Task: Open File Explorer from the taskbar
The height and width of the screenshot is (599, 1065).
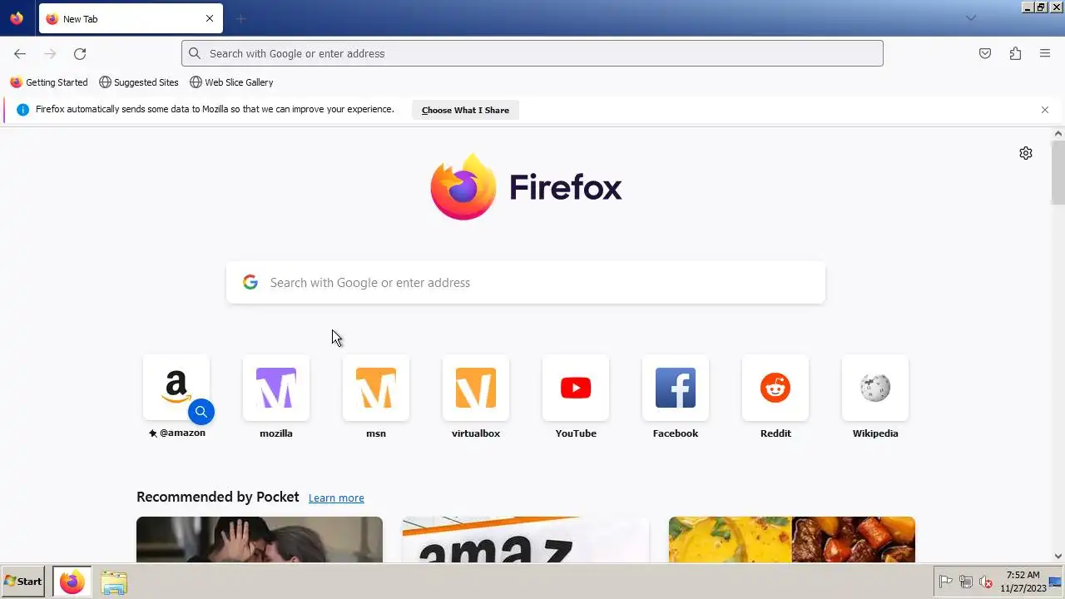Action: click(x=114, y=582)
